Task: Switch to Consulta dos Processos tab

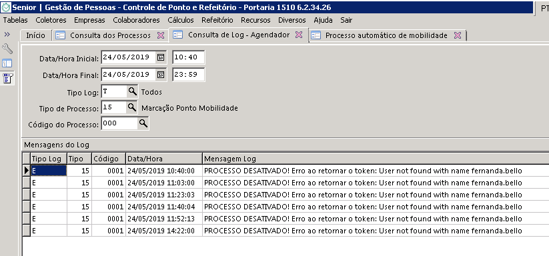Action: click(x=110, y=35)
